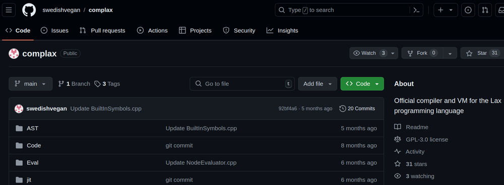Open latest commit message Update BuiltInSymbols.cpp
The width and height of the screenshot is (504, 185).
click(x=106, y=109)
